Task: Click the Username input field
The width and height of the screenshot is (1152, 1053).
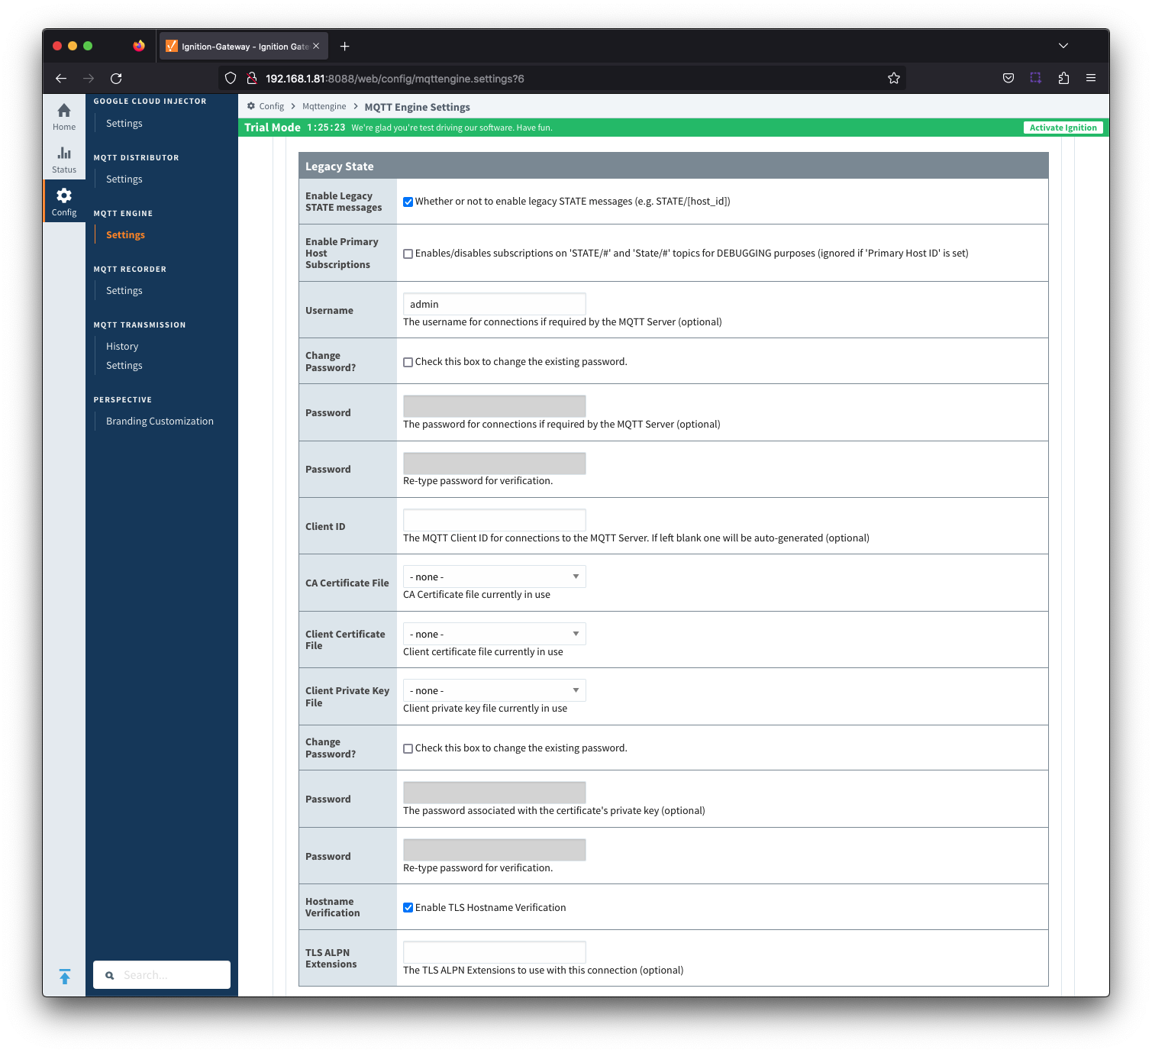Action: (494, 304)
